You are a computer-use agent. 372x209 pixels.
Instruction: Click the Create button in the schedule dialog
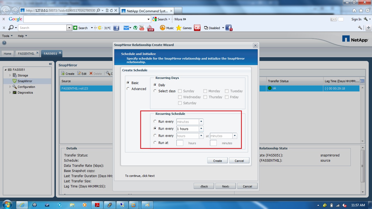pos(217,160)
